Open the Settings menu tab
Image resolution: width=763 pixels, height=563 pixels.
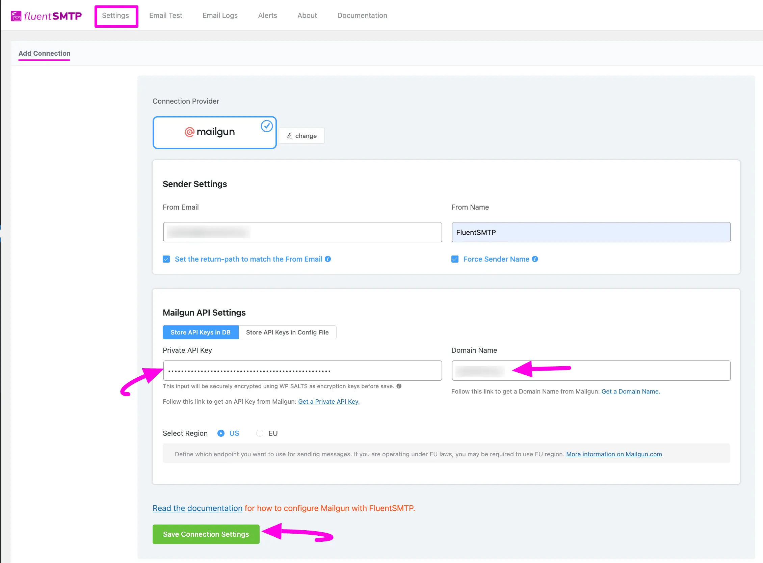click(115, 16)
